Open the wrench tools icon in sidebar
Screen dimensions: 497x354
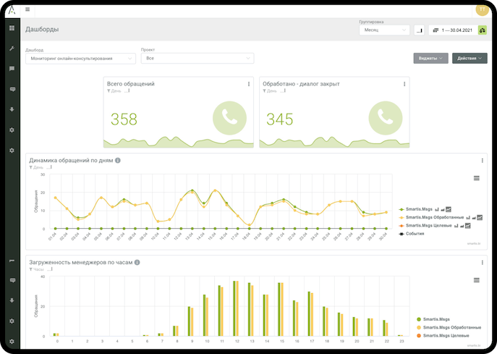tap(12, 49)
